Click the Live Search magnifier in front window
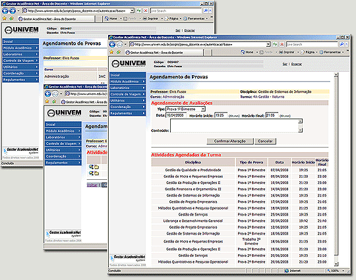This screenshot has height=280, width=356. coord(341,44)
